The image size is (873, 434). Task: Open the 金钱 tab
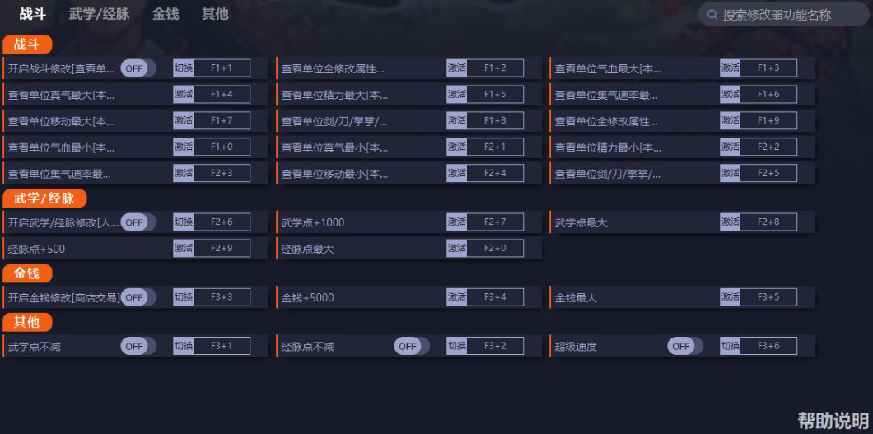point(166,14)
